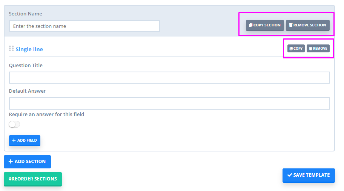This screenshot has width=344, height=191.
Task: Click the Require an answer for this field label
Action: coord(46,114)
